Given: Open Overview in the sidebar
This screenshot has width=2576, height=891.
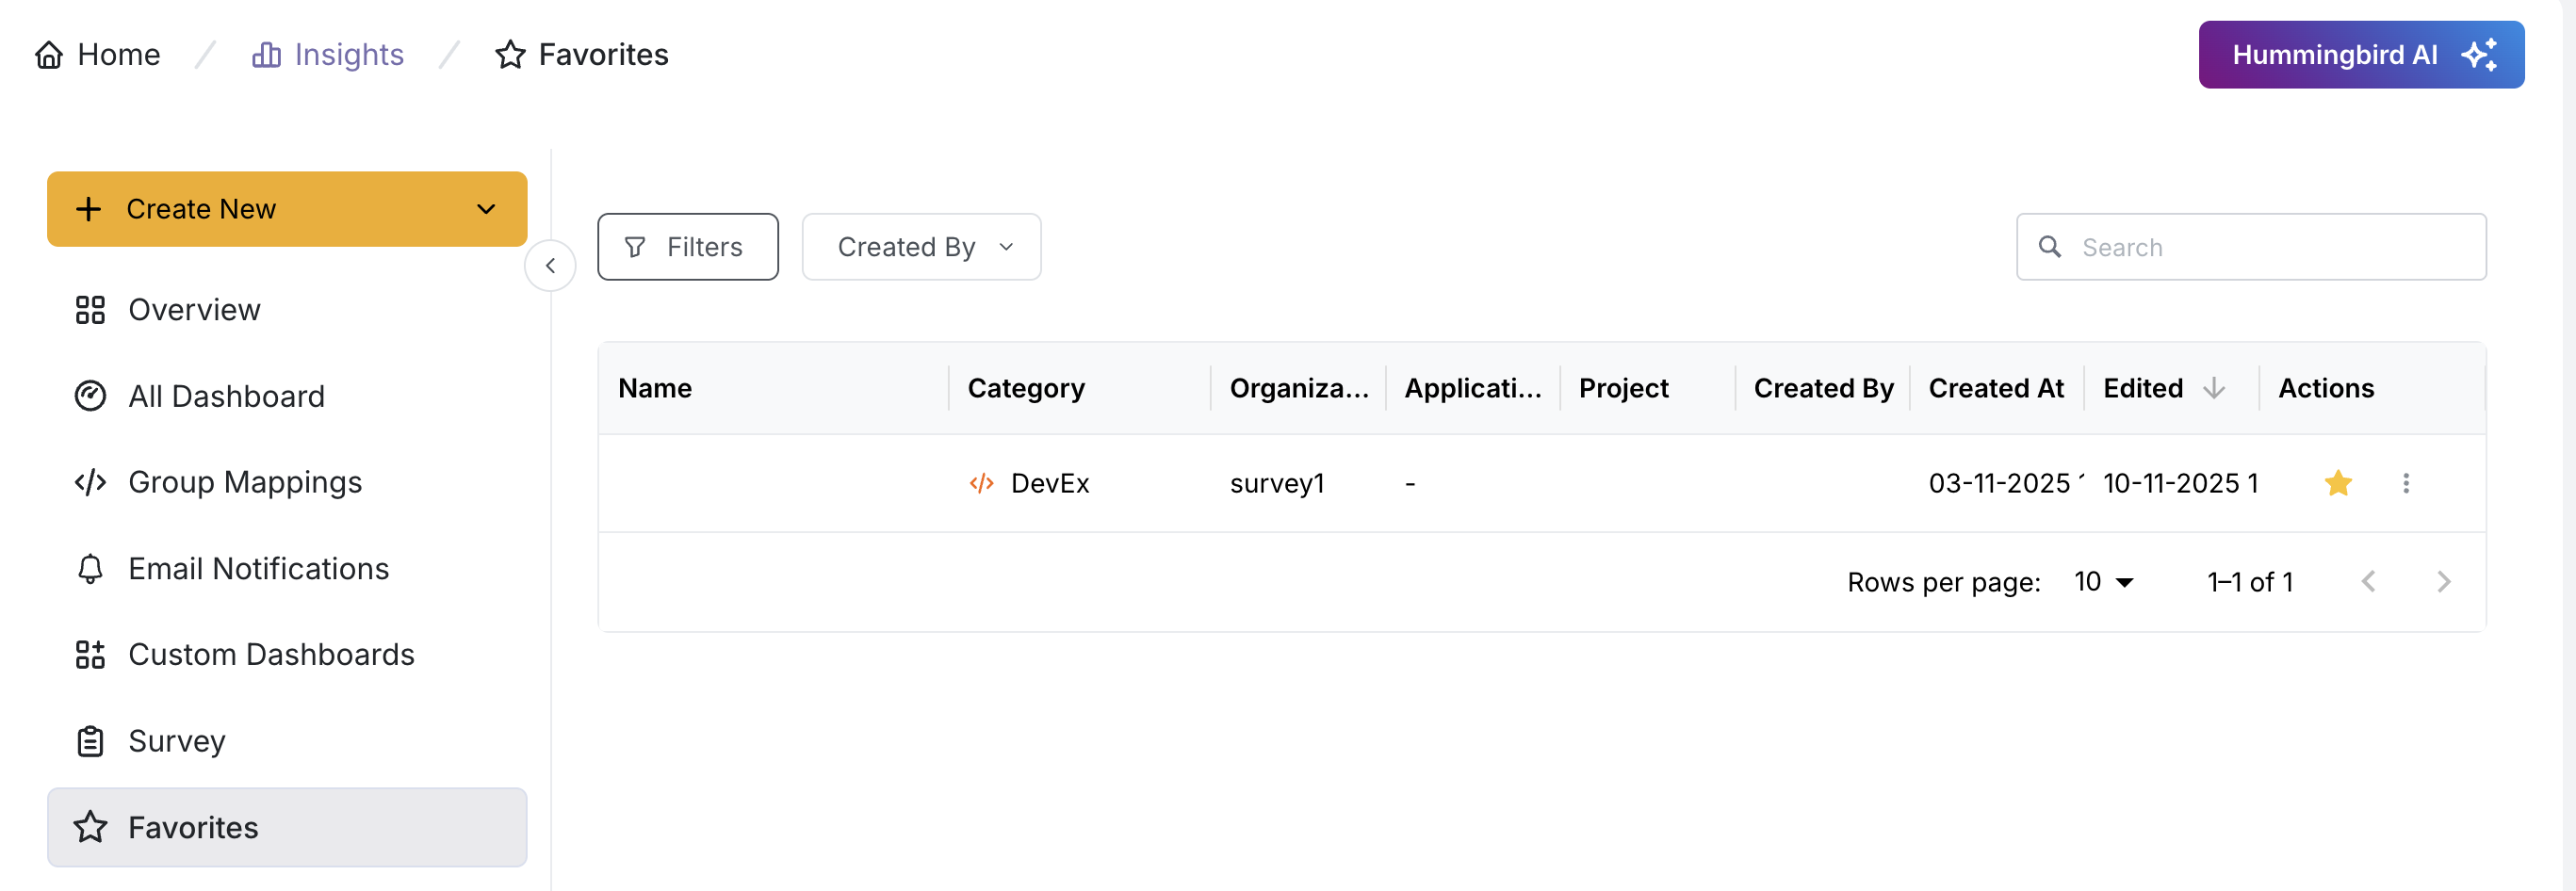Looking at the screenshot, I should pos(193,310).
